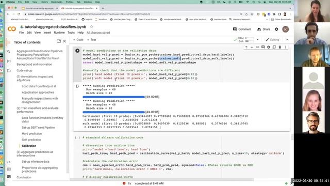Go to Background and motivation section
Screen dimensions: 330x186
pyautogui.click(x=35, y=64)
